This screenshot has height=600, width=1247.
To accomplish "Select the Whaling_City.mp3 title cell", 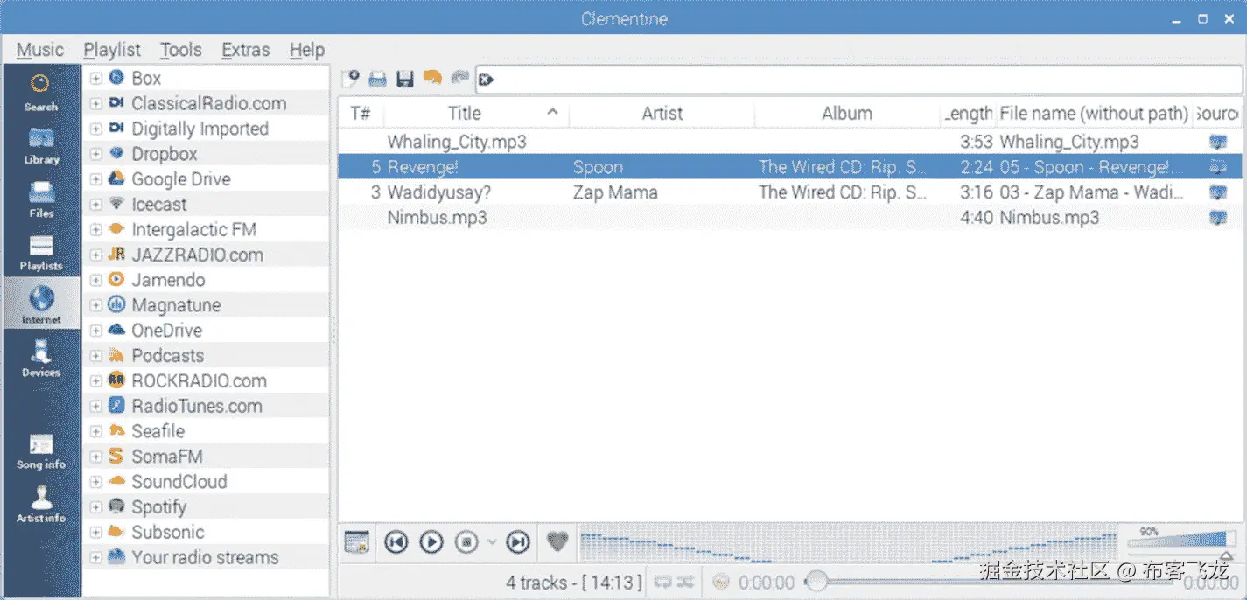I will (x=457, y=142).
